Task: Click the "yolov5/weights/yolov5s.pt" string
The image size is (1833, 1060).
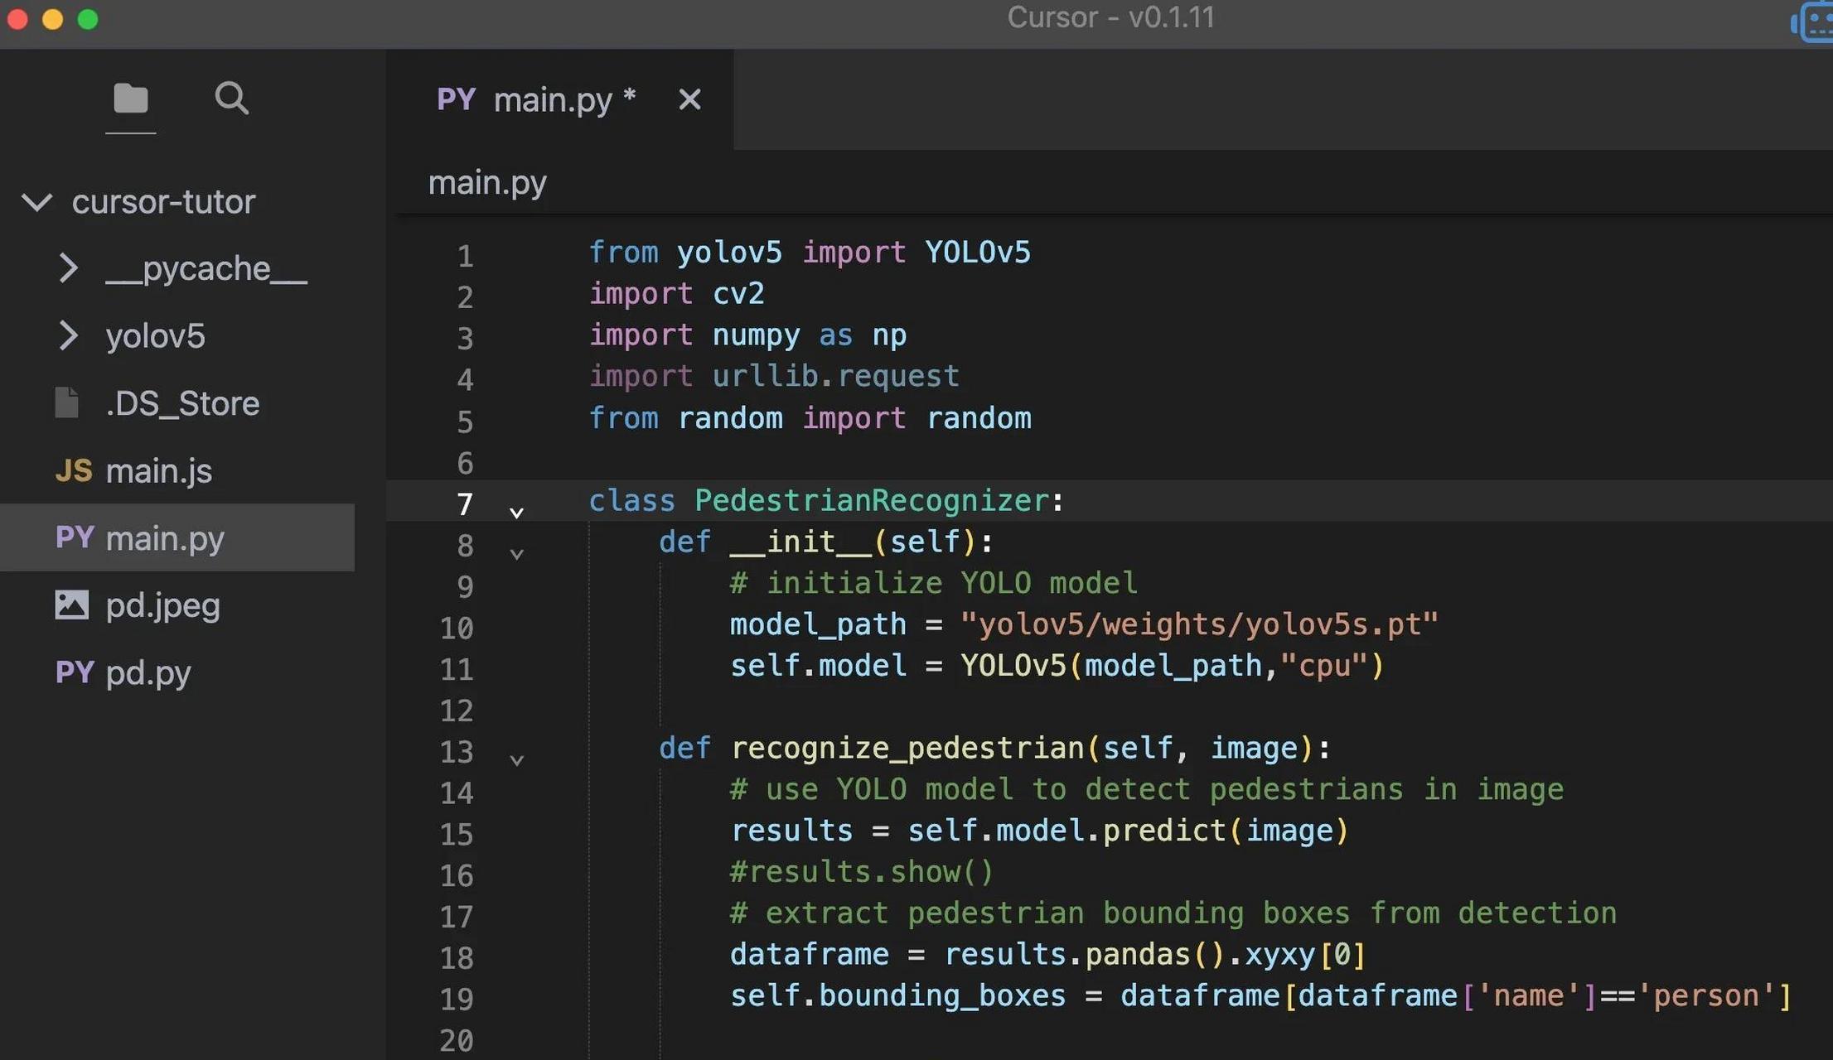Action: pos(1200,624)
